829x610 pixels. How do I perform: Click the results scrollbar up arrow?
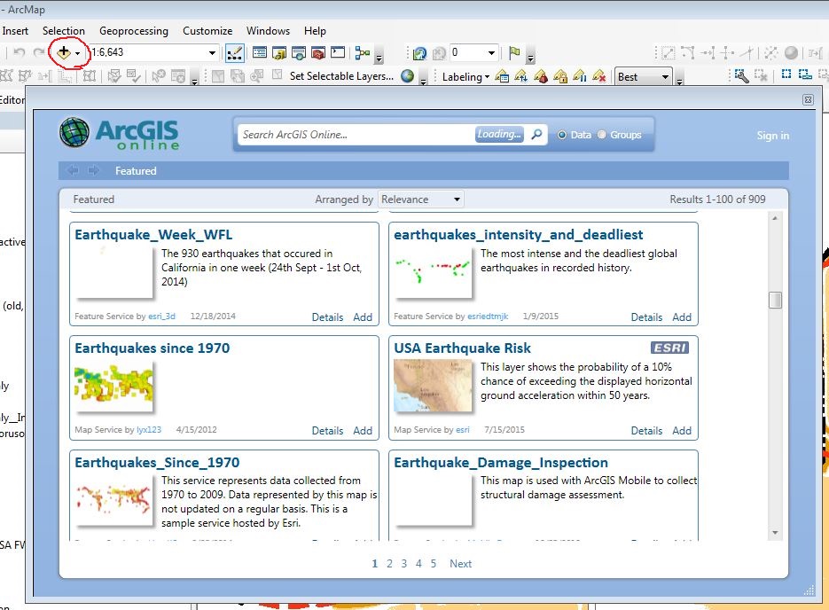[x=775, y=218]
